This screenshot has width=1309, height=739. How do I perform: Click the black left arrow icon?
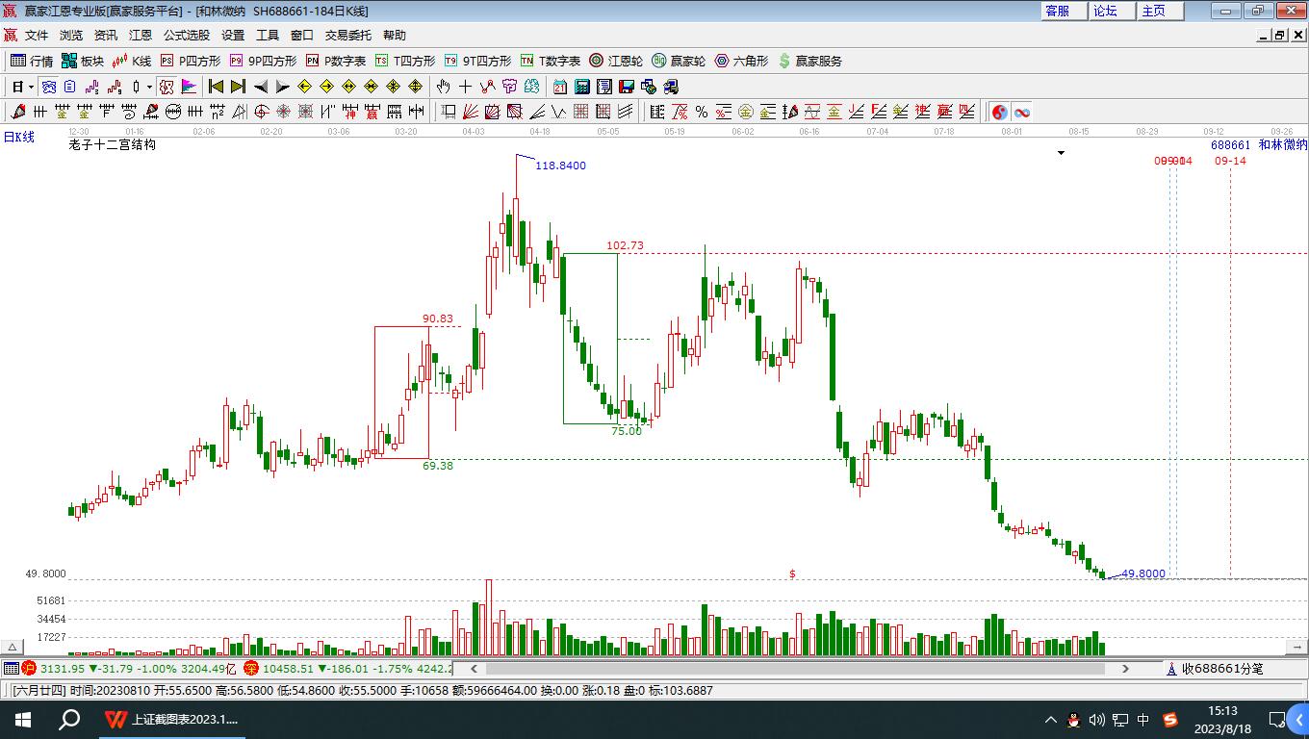[261, 87]
